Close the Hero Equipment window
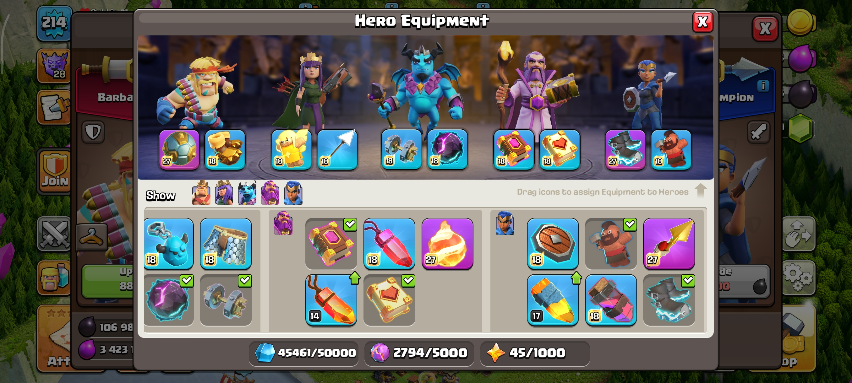The width and height of the screenshot is (852, 383). [702, 22]
